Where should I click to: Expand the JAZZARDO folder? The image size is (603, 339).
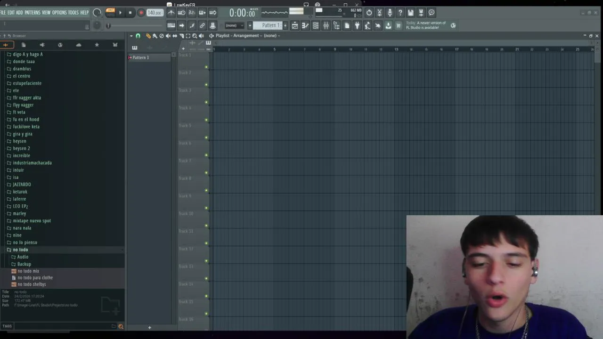(22, 185)
